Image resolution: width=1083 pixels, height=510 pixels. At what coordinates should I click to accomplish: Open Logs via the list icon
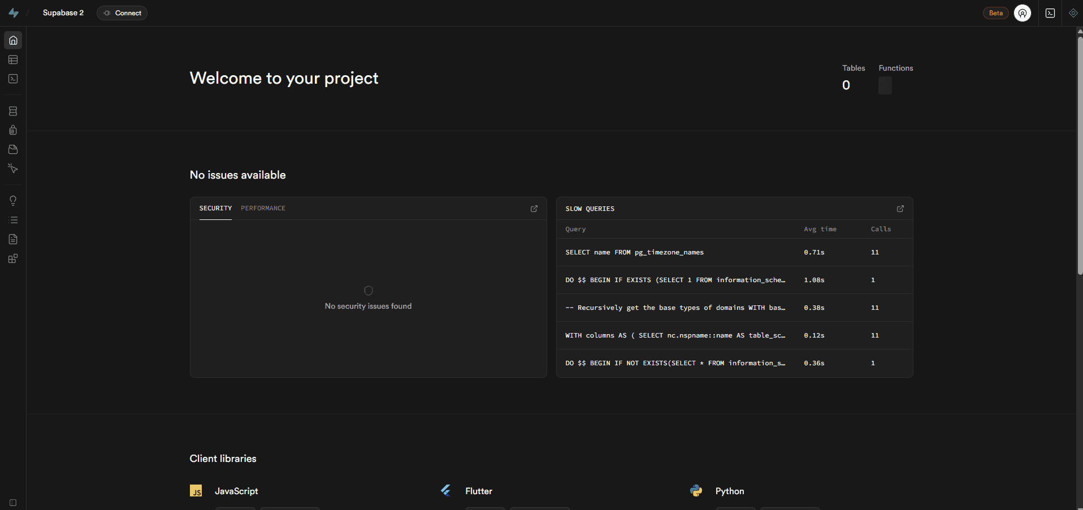13,220
